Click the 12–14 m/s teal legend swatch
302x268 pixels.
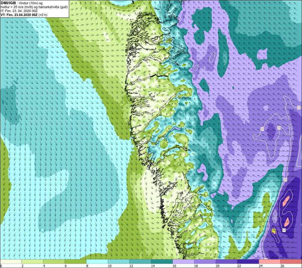140,261
